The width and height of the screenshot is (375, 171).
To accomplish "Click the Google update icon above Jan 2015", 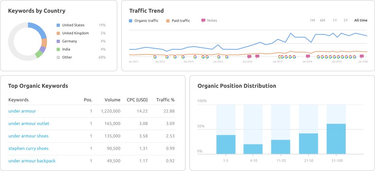I will pyautogui.click(x=218, y=57).
